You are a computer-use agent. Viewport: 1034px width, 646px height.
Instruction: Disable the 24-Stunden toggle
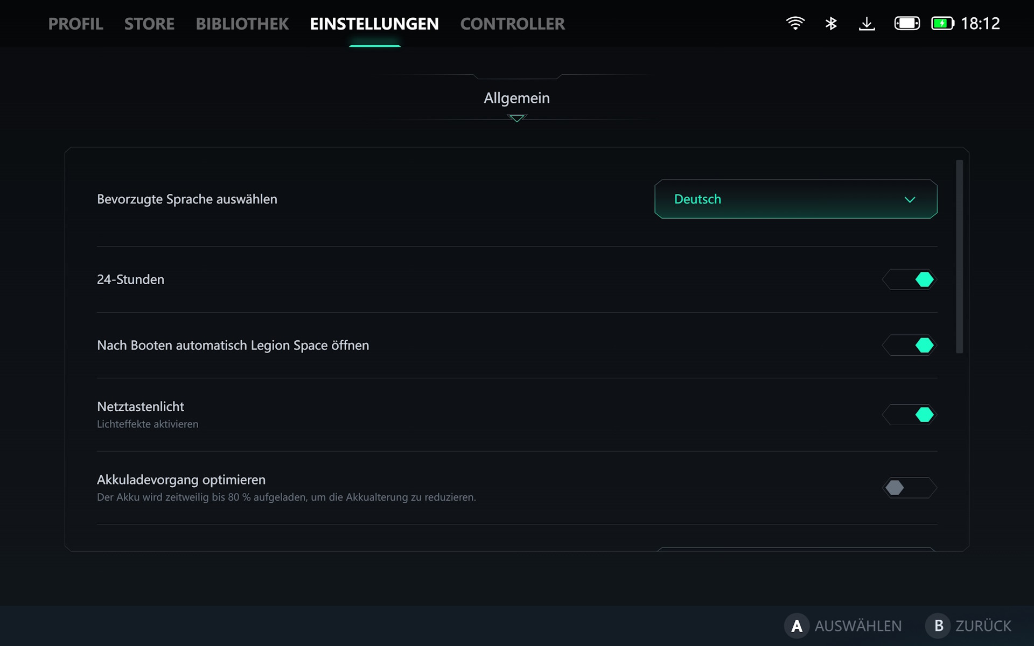[x=910, y=279]
